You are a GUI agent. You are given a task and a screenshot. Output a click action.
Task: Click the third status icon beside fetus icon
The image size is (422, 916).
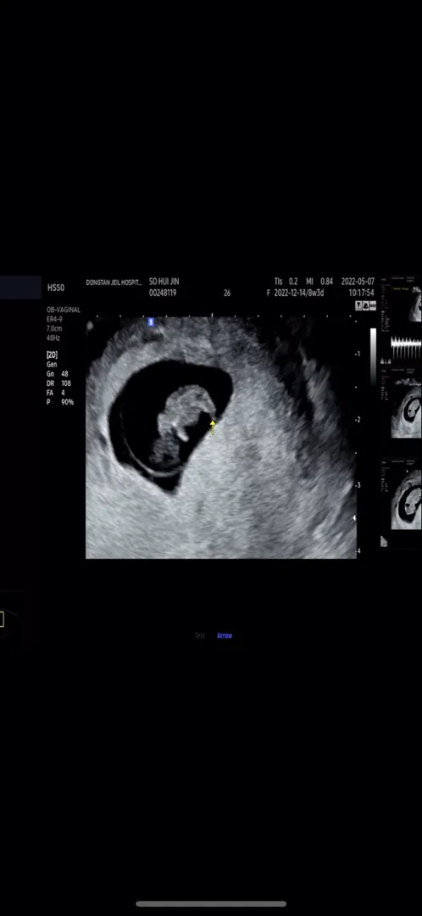(x=372, y=305)
